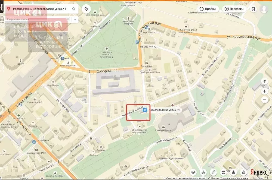Click the Посадский пер. label near building 15
The width and height of the screenshot is (272, 180).
[149, 46]
